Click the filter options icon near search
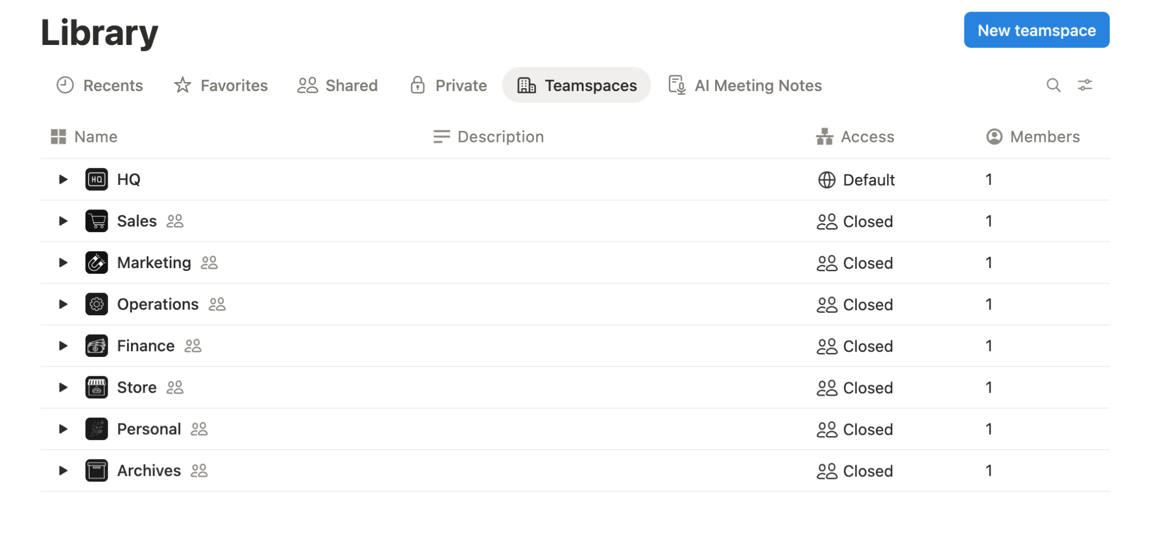Image resolution: width=1166 pixels, height=547 pixels. coord(1085,85)
